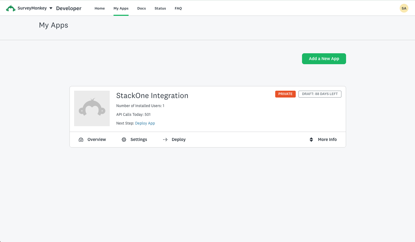Click the SurveyMonkey logo icon

pos(11,8)
